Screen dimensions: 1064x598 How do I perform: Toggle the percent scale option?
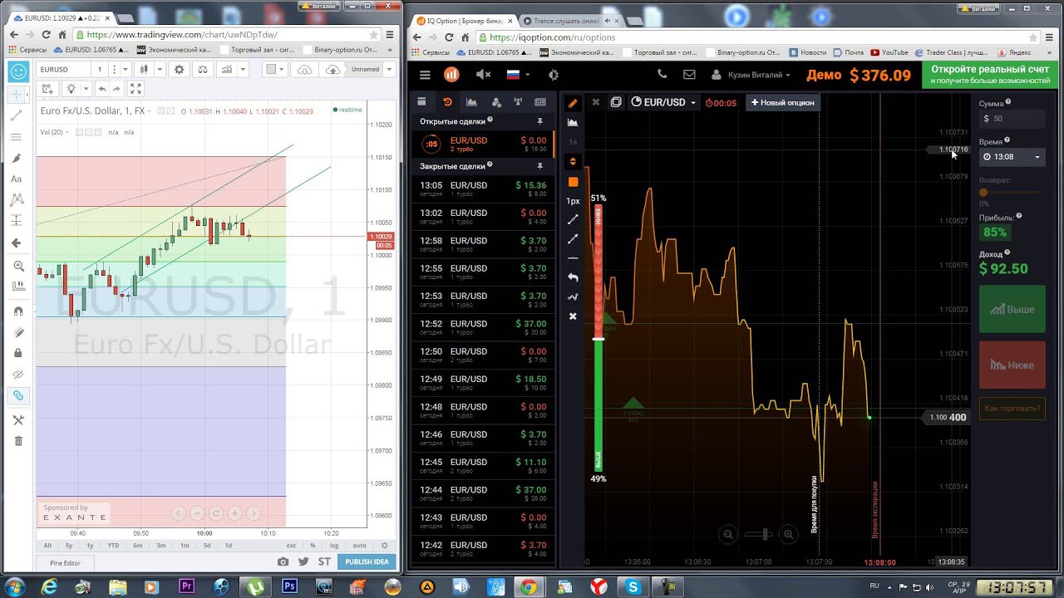click(x=313, y=546)
